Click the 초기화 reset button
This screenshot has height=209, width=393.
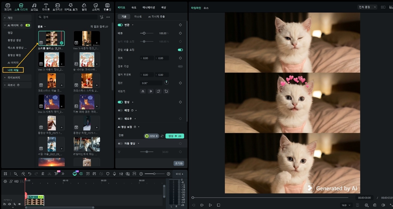(x=179, y=163)
